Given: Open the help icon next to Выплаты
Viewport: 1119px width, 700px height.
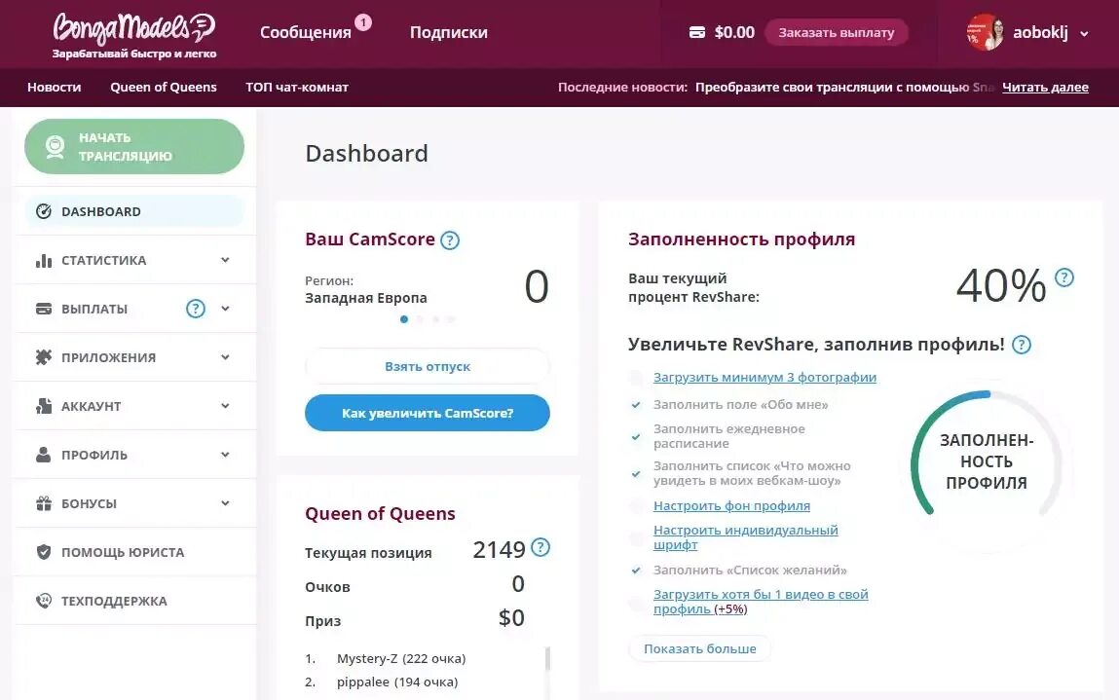Looking at the screenshot, I should [x=196, y=309].
